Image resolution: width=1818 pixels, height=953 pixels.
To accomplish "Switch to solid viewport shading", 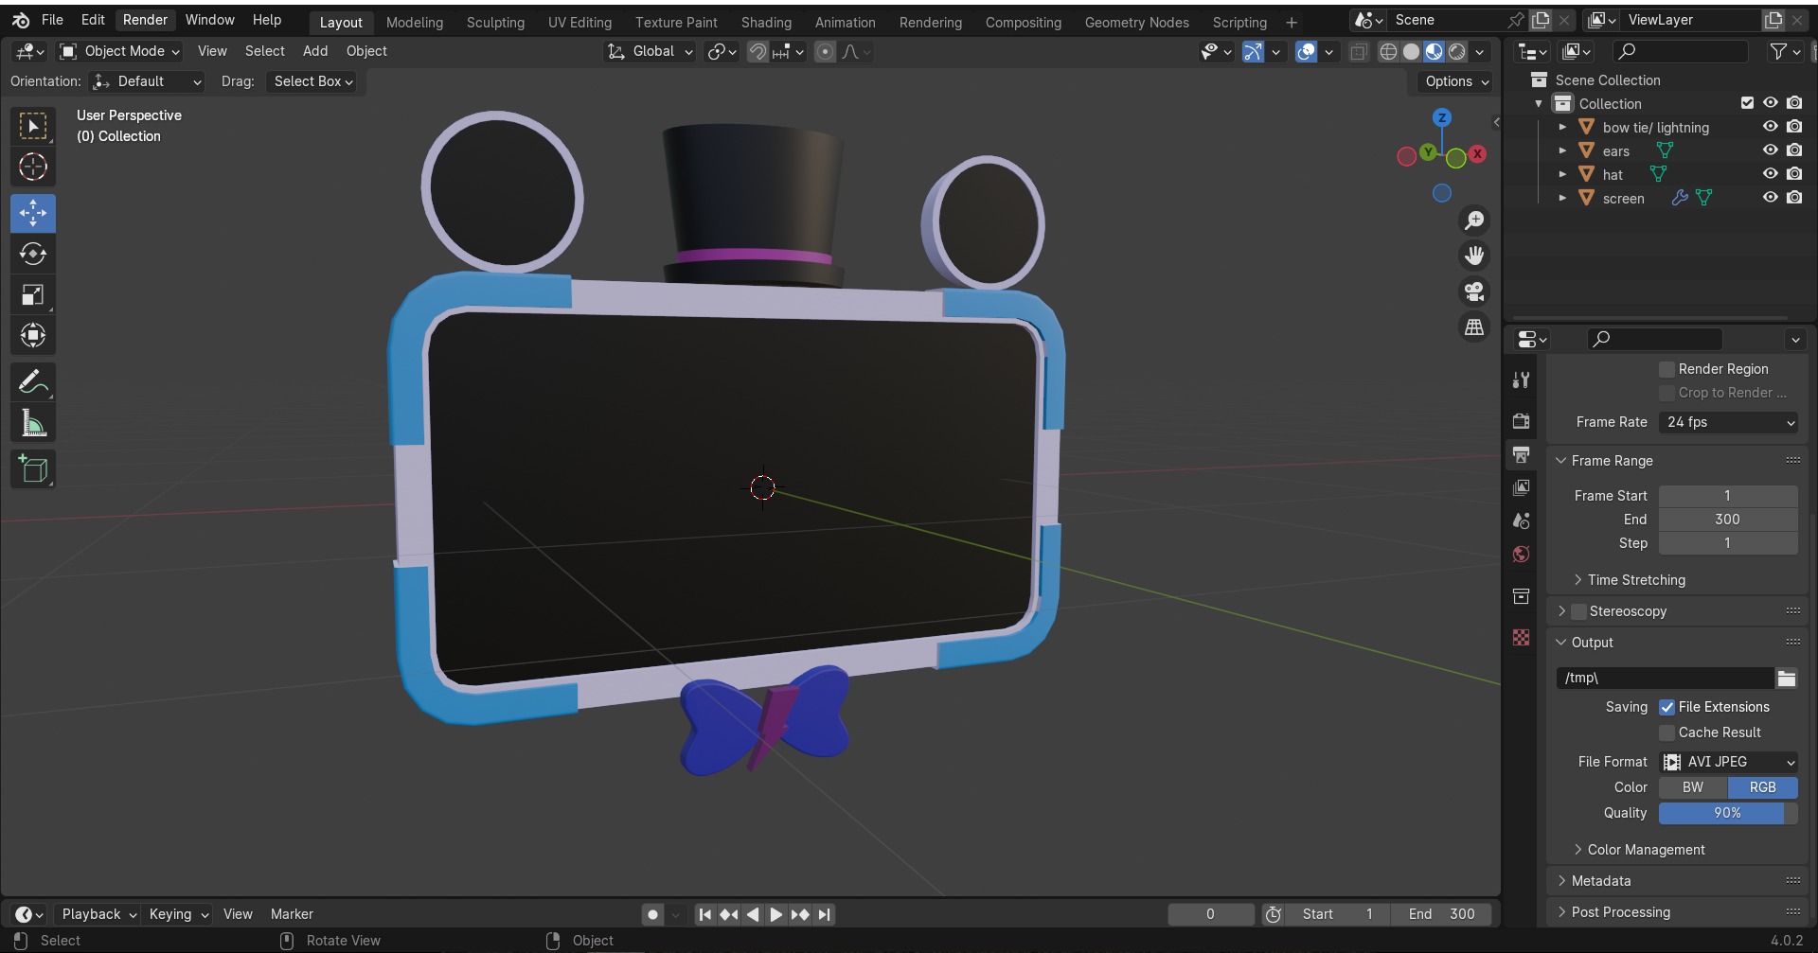I will 1411,52.
